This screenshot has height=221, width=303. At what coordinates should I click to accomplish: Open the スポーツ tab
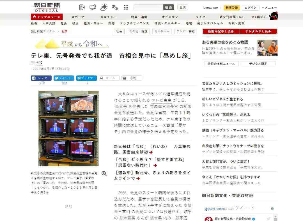(78, 17)
